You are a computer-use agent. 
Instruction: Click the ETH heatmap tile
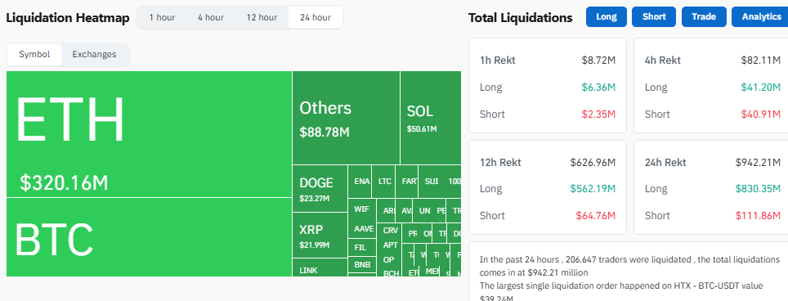[150, 134]
